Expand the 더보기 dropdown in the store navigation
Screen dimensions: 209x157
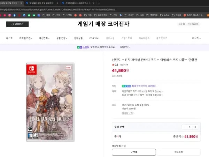[x=196, y=38]
